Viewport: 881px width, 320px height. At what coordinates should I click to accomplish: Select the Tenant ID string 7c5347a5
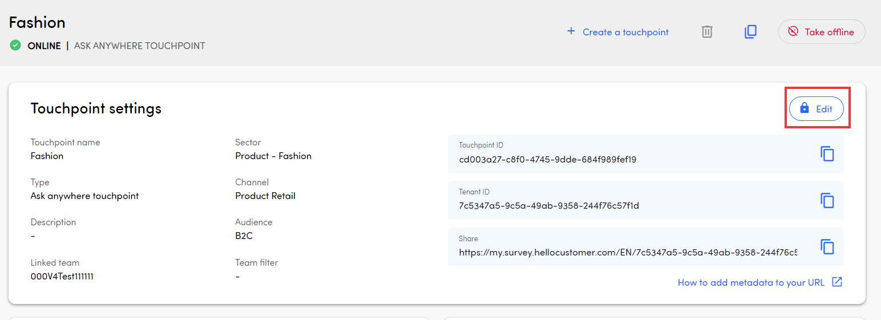(x=548, y=206)
